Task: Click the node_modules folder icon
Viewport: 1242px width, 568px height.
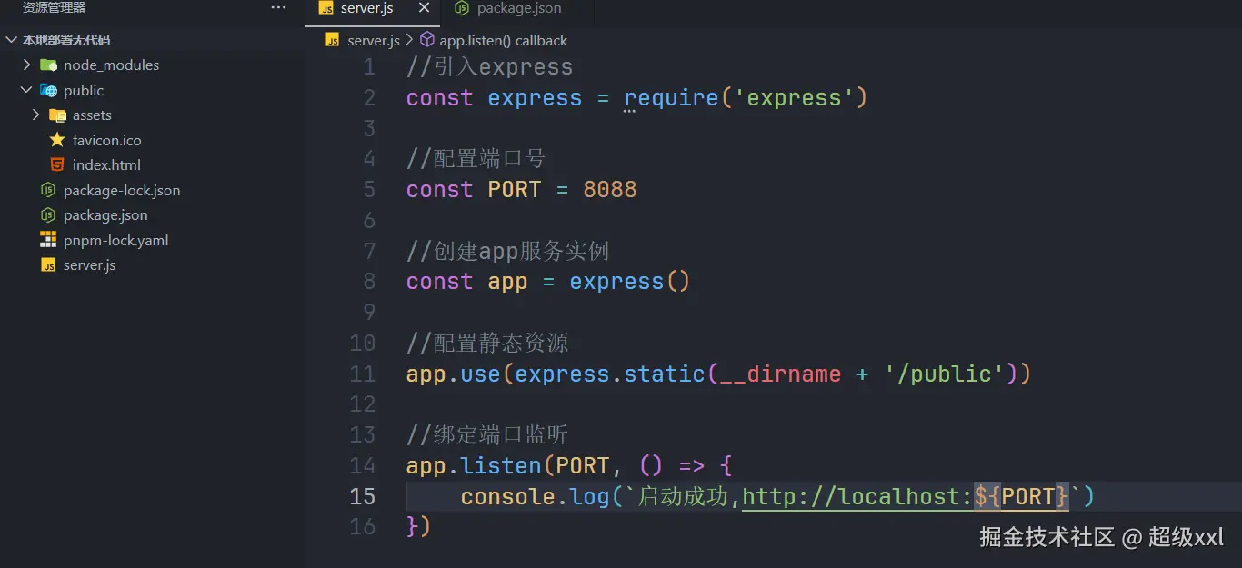Action: click(48, 65)
